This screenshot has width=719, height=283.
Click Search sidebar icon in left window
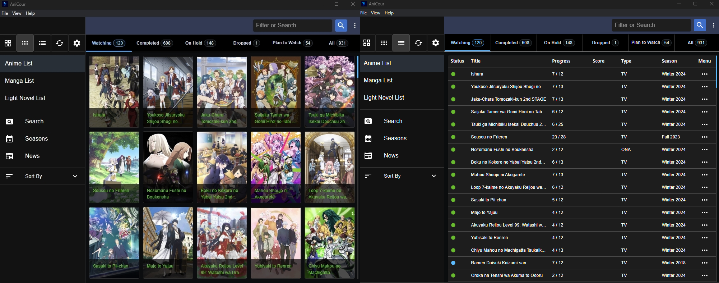(x=9, y=122)
